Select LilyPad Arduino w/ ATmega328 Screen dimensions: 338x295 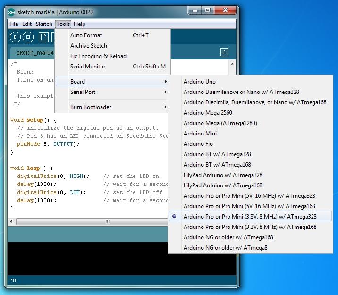[250, 175]
